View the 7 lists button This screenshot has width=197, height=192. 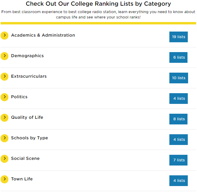click(179, 160)
